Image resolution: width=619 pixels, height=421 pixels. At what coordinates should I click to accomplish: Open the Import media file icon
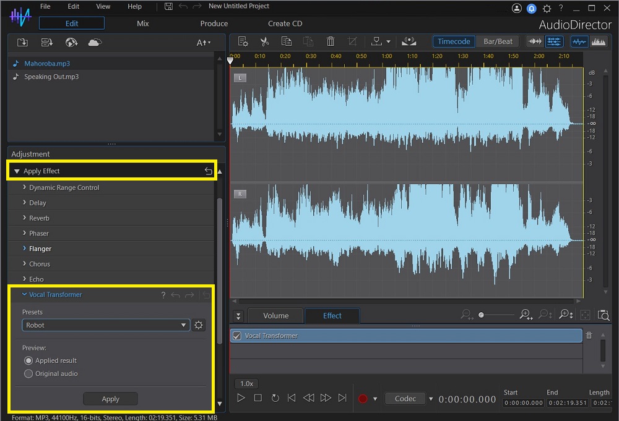pos(22,42)
